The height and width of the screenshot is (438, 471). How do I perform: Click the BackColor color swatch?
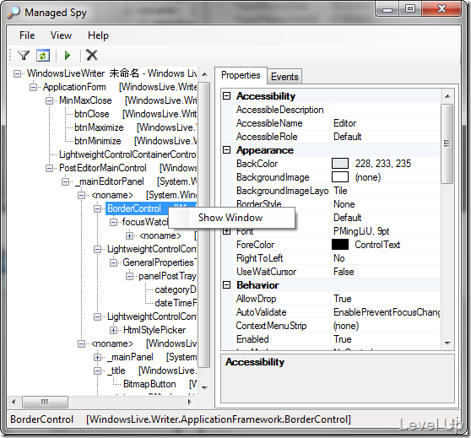[340, 164]
